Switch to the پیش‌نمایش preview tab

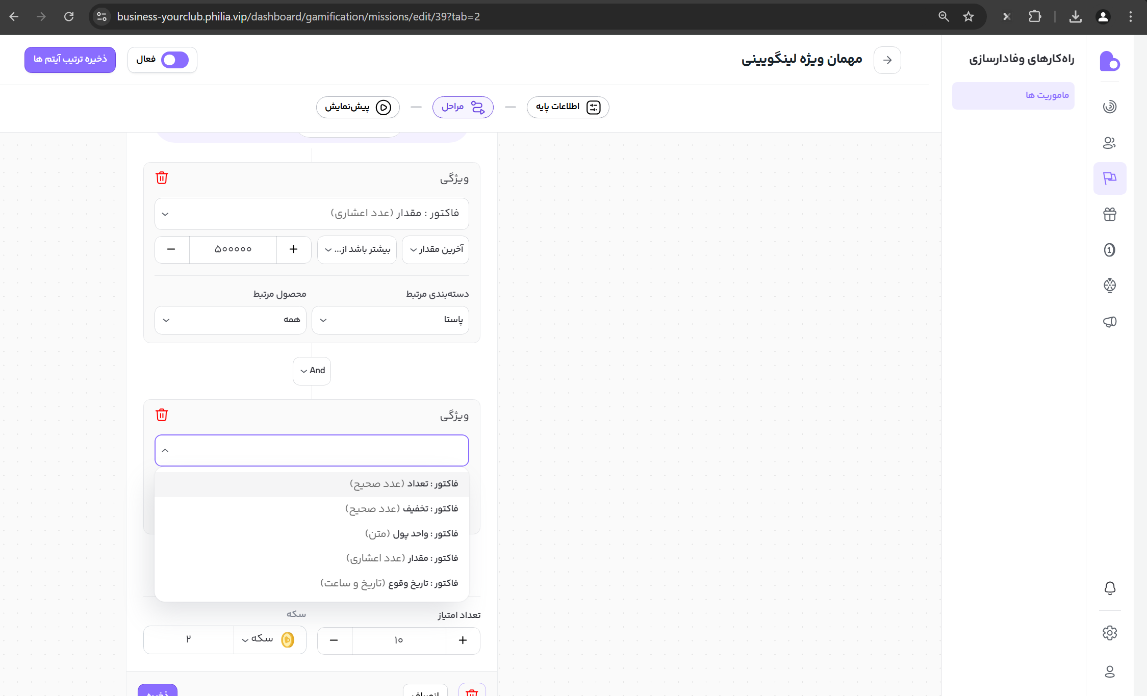pyautogui.click(x=358, y=107)
